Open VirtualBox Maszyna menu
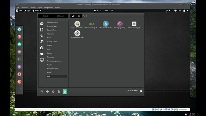 pyautogui.click(x=25, y=7)
